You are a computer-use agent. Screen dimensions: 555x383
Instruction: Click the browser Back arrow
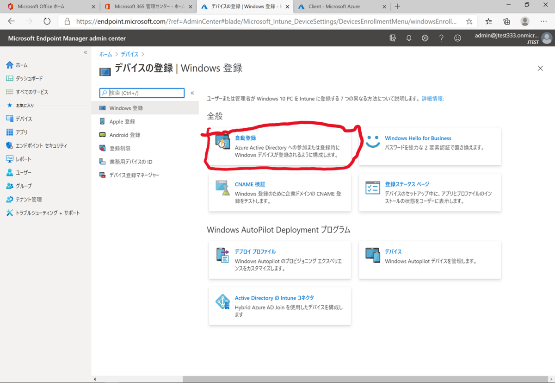click(12, 21)
